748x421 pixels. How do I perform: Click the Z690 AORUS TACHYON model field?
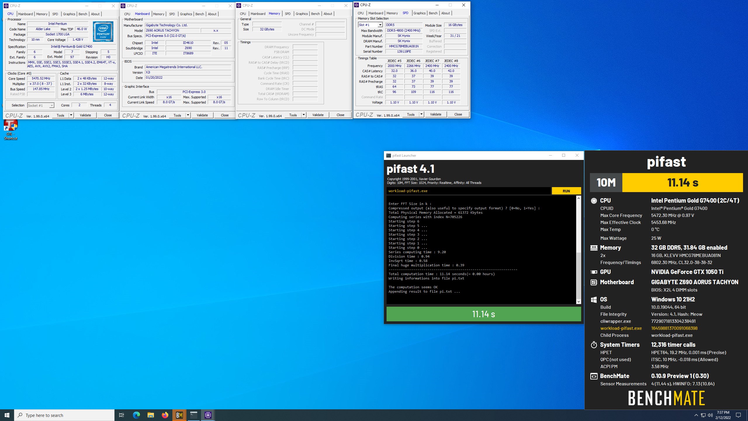pyautogui.click(x=172, y=30)
